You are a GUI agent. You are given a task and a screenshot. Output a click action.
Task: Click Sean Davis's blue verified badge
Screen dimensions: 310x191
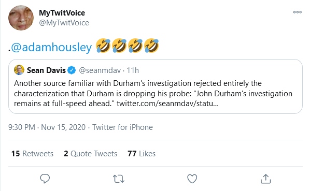click(72, 70)
